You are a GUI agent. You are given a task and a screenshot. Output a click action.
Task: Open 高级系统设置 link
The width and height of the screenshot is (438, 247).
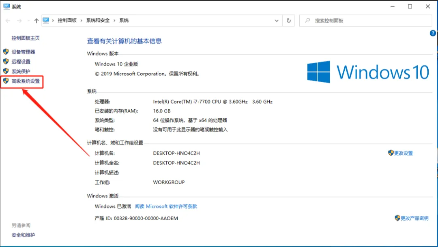point(26,81)
